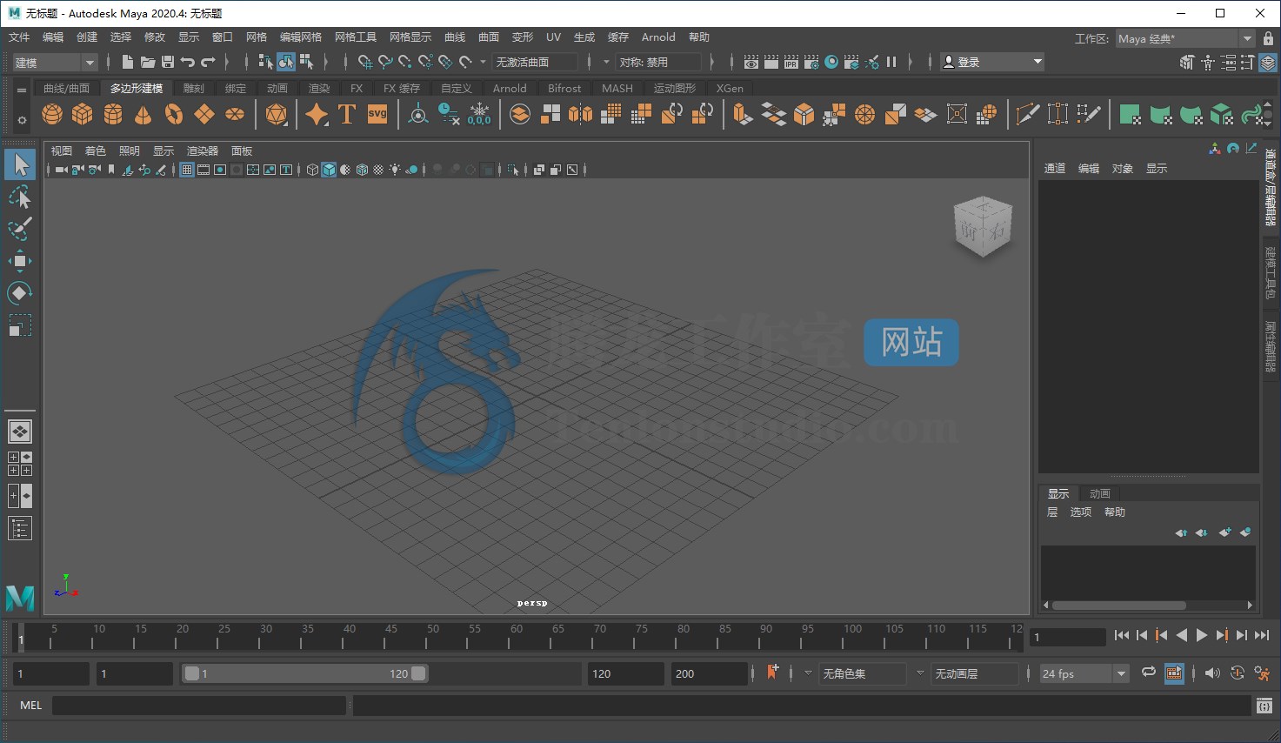Open a scene with folder icon

click(148, 62)
